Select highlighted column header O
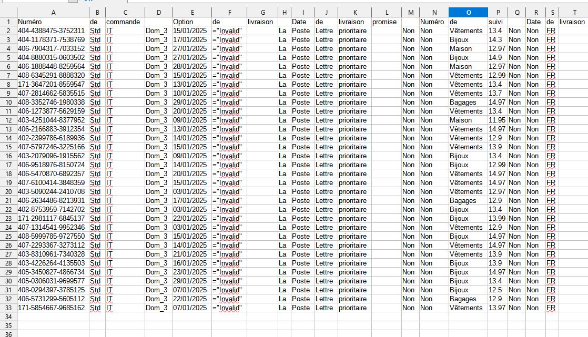588x337 pixels. pyautogui.click(x=469, y=13)
